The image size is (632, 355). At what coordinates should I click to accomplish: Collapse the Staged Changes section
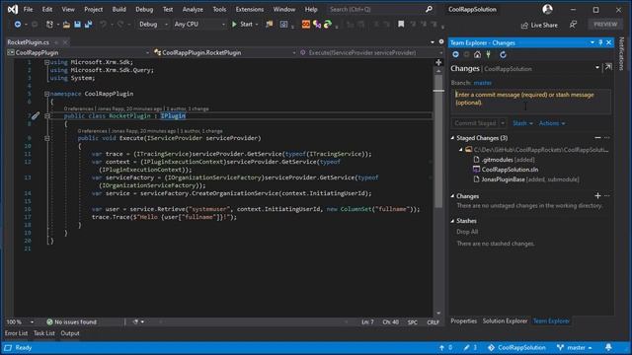tap(452, 138)
